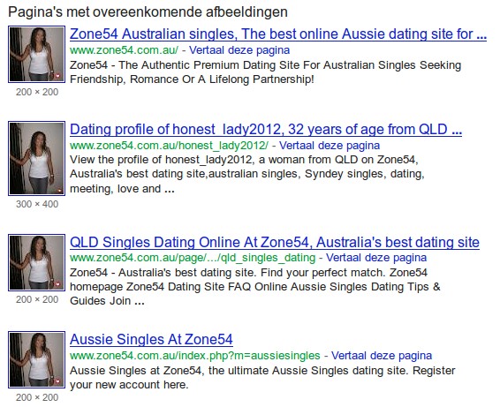Click the thumbnail beside the QLD Singles result
The width and height of the screenshot is (500, 407).
tap(37, 262)
